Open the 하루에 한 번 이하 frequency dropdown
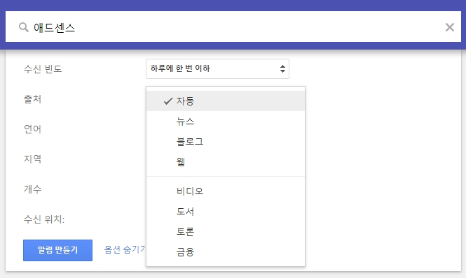Image resolution: width=466 pixels, height=278 pixels. (x=217, y=68)
